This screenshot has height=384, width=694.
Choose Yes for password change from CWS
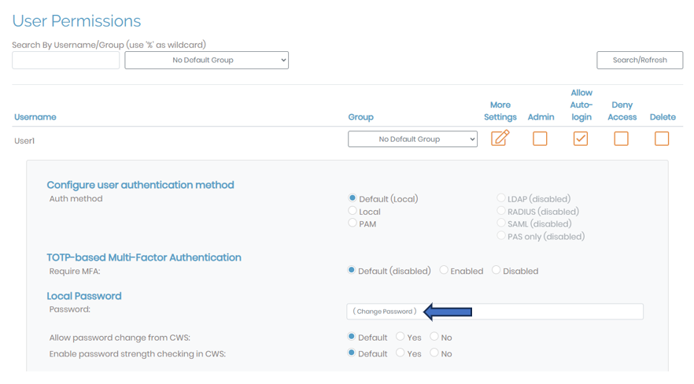coord(400,337)
